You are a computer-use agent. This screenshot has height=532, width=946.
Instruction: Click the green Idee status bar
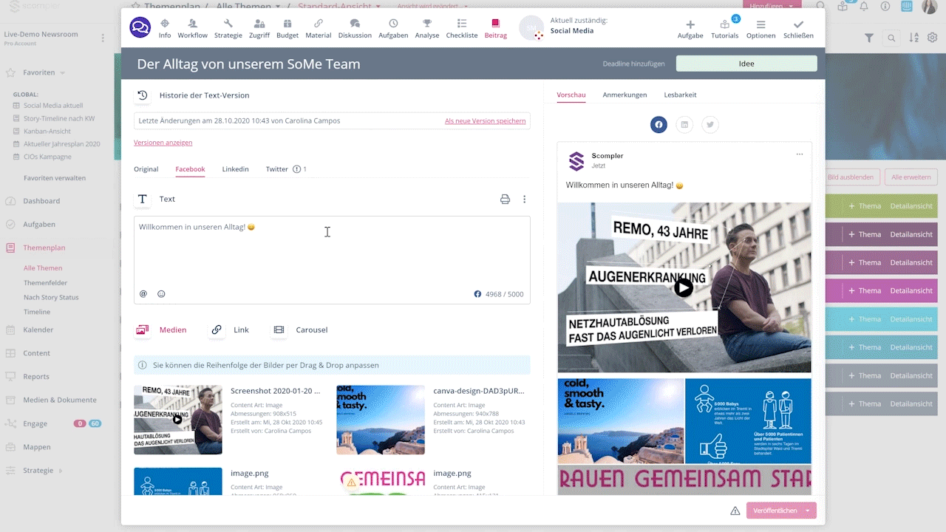tap(746, 64)
